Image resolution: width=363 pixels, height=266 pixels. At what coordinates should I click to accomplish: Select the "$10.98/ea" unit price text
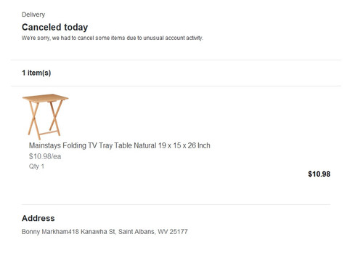45,156
